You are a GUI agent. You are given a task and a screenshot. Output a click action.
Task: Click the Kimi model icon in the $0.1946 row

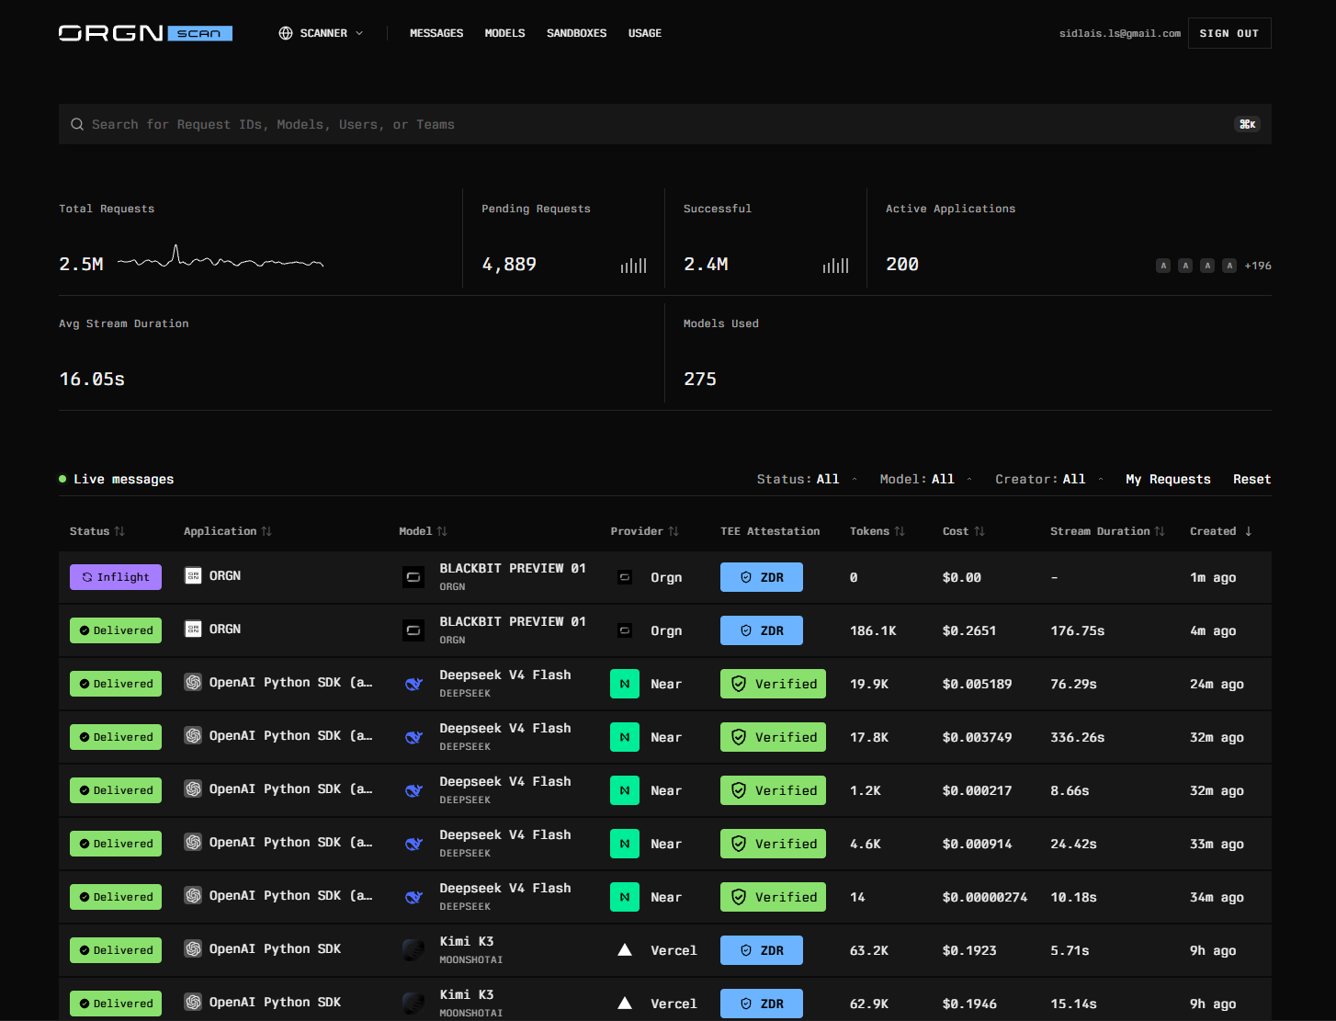tap(413, 1004)
